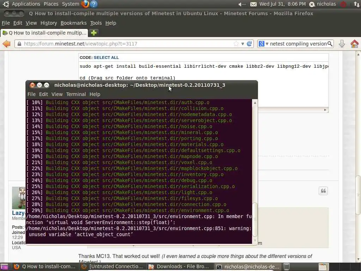Open the mail envelope indicator

click(x=253, y=4)
